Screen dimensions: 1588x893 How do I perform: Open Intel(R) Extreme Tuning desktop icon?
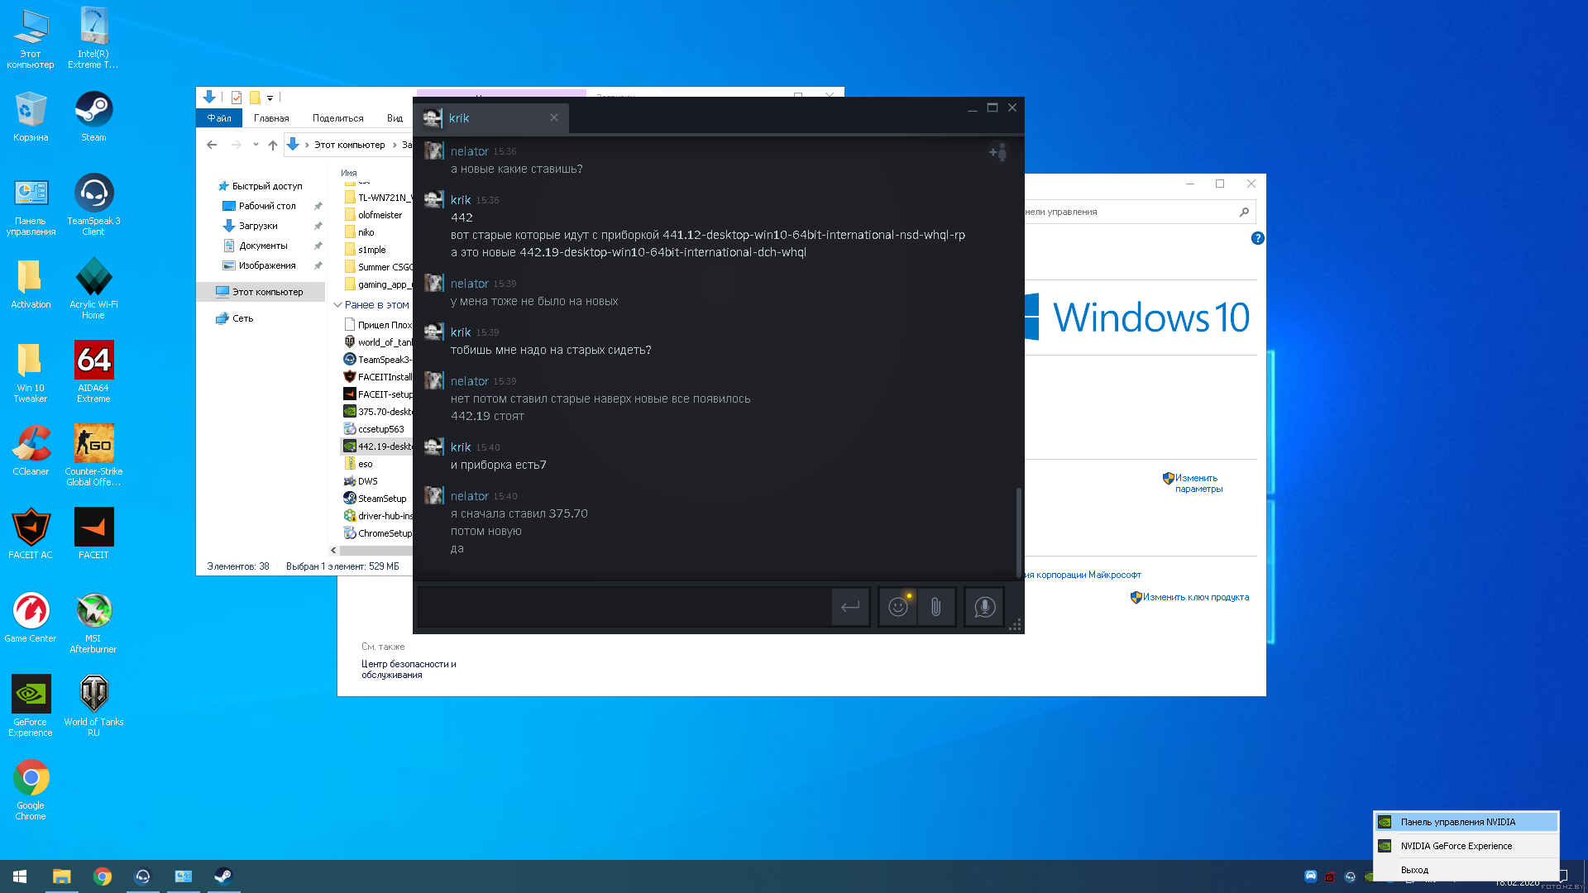pyautogui.click(x=93, y=38)
